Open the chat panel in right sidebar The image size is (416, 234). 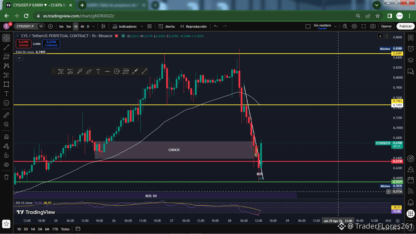point(411,72)
